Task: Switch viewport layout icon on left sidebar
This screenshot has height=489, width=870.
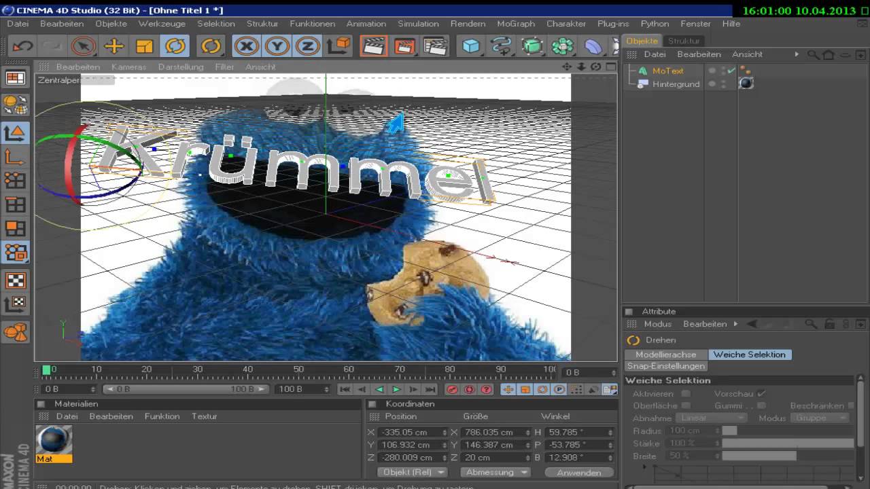Action: coord(16,78)
